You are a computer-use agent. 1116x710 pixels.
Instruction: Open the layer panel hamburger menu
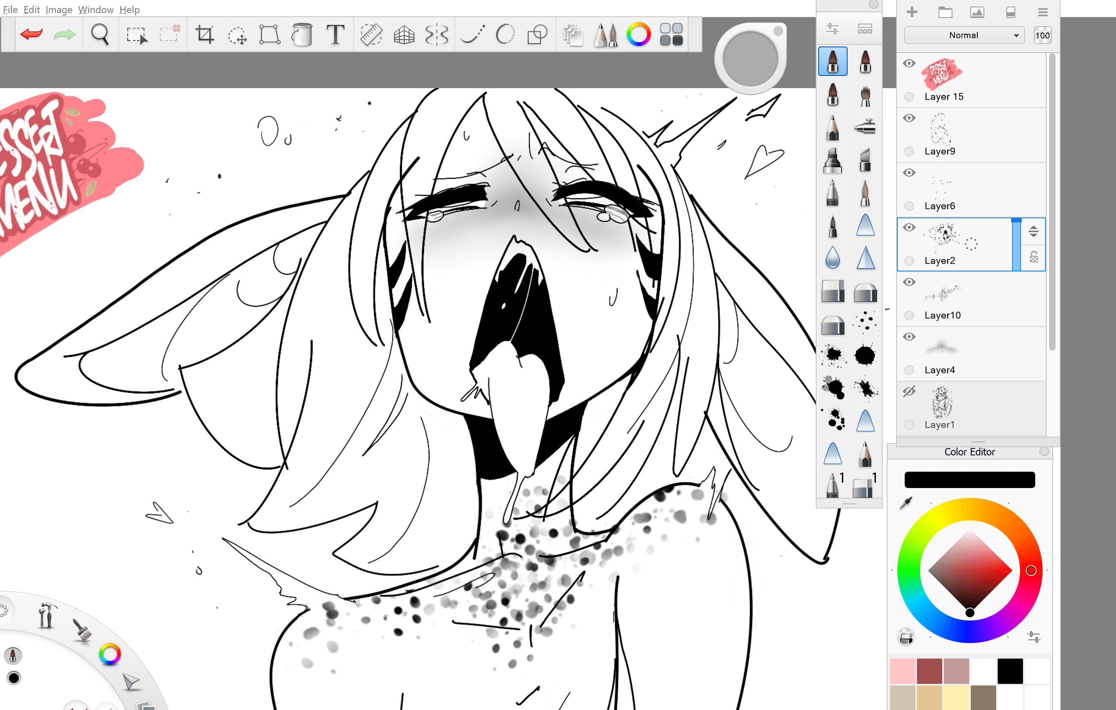point(1043,13)
